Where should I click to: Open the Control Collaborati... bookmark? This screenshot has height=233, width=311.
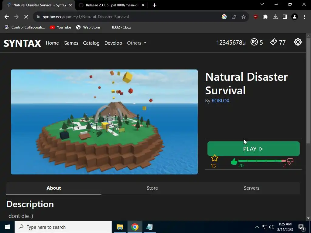25,27
